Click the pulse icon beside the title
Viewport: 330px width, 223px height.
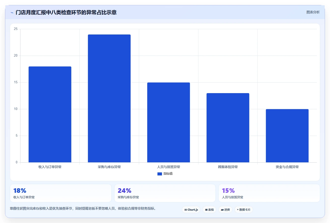pyautogui.click(x=12, y=13)
